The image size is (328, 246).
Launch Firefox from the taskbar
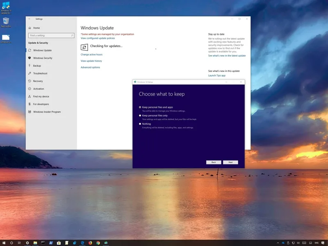coord(90,243)
